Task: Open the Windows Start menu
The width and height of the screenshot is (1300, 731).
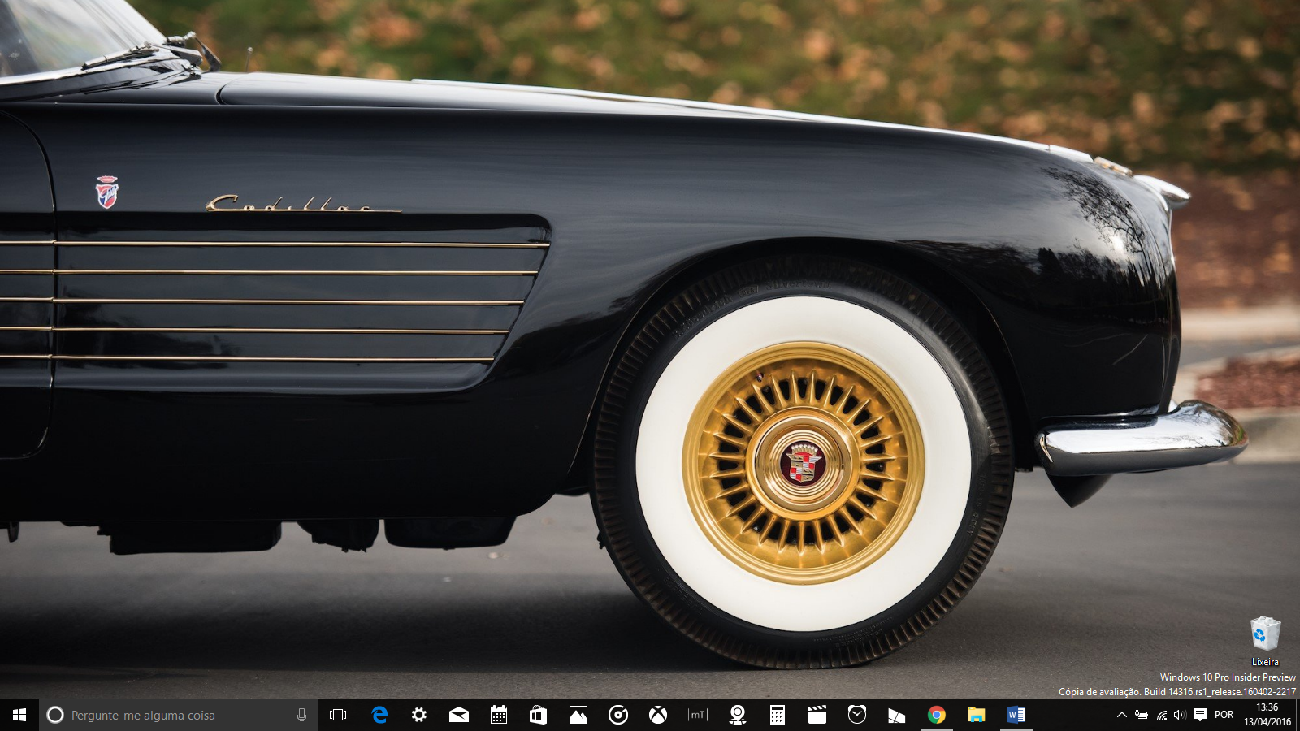Action: point(19,715)
